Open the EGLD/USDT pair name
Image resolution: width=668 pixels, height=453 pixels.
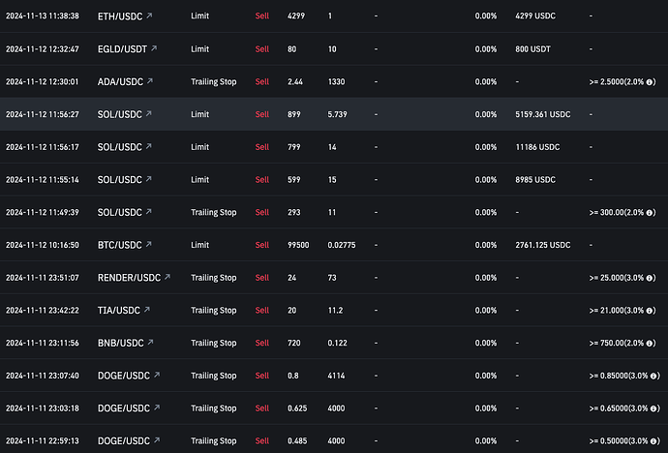(122, 49)
